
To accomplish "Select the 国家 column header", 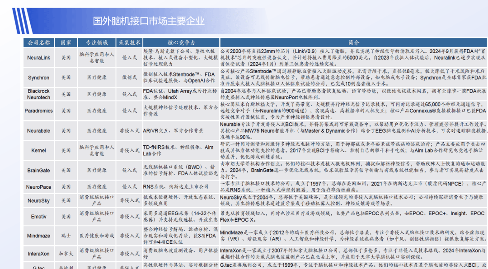I will pyautogui.click(x=66, y=42).
